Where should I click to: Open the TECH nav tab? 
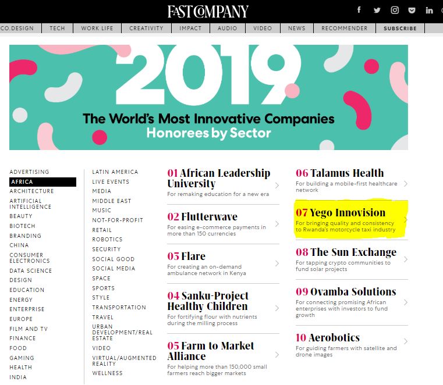click(58, 28)
